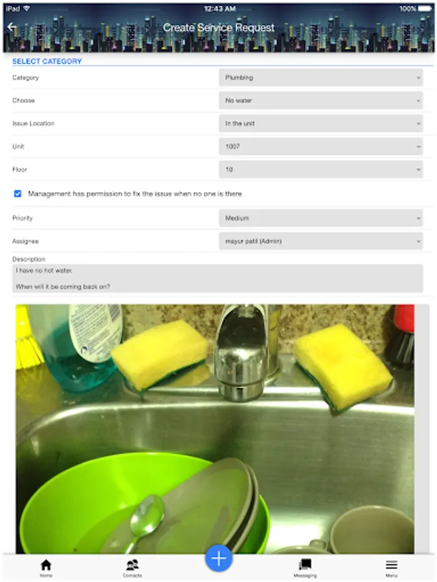Open the Messaging icon
437x582 pixels.
click(305, 565)
